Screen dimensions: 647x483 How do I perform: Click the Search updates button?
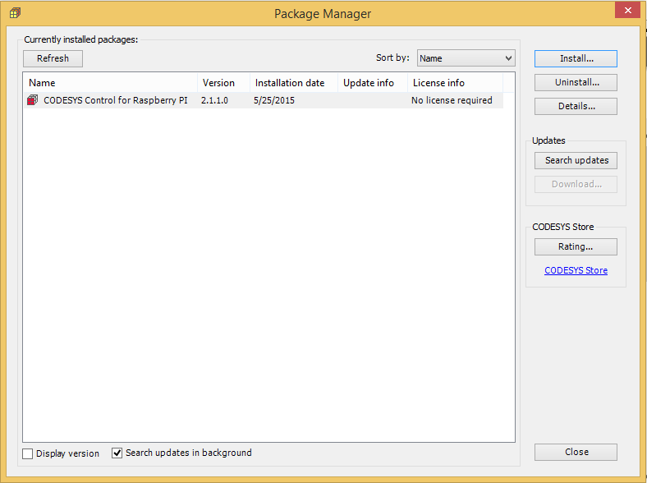coord(576,160)
